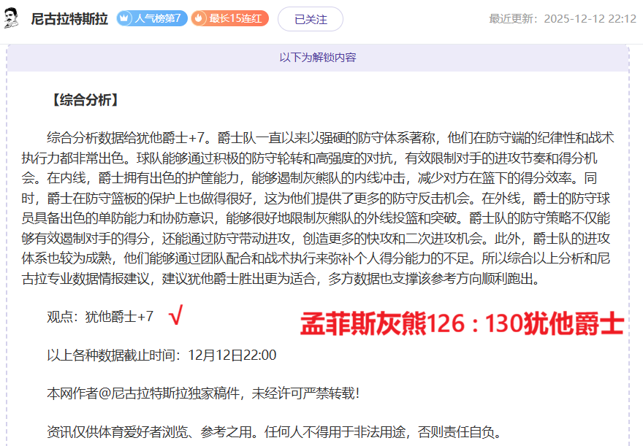Screen dimensions: 643x446
Task: Click the 以下为解锁内容 banner
Action: coord(318,57)
